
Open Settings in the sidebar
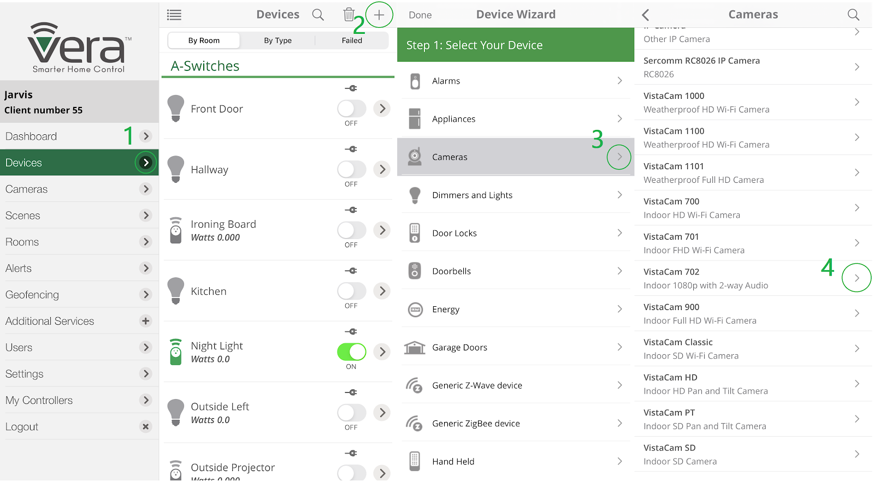(79, 374)
